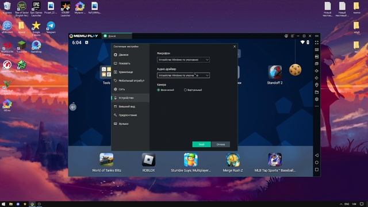The width and height of the screenshot is (368, 207).
Task: Open the Telegram desktop shortcut
Action: pyautogui.click(x=51, y=28)
